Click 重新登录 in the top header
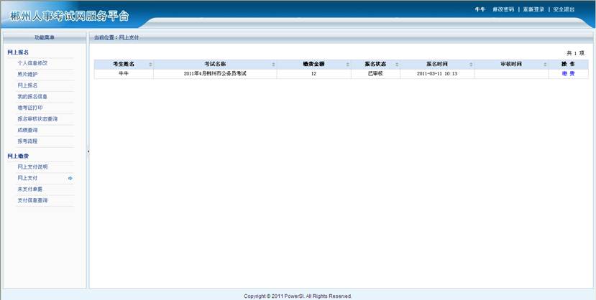This screenshot has height=300, width=596. [x=533, y=9]
